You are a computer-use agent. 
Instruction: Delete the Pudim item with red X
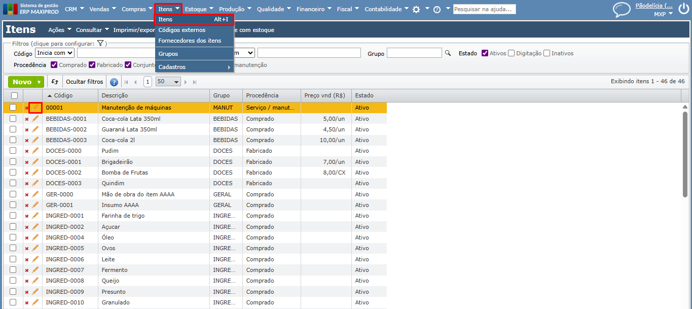pyautogui.click(x=27, y=151)
